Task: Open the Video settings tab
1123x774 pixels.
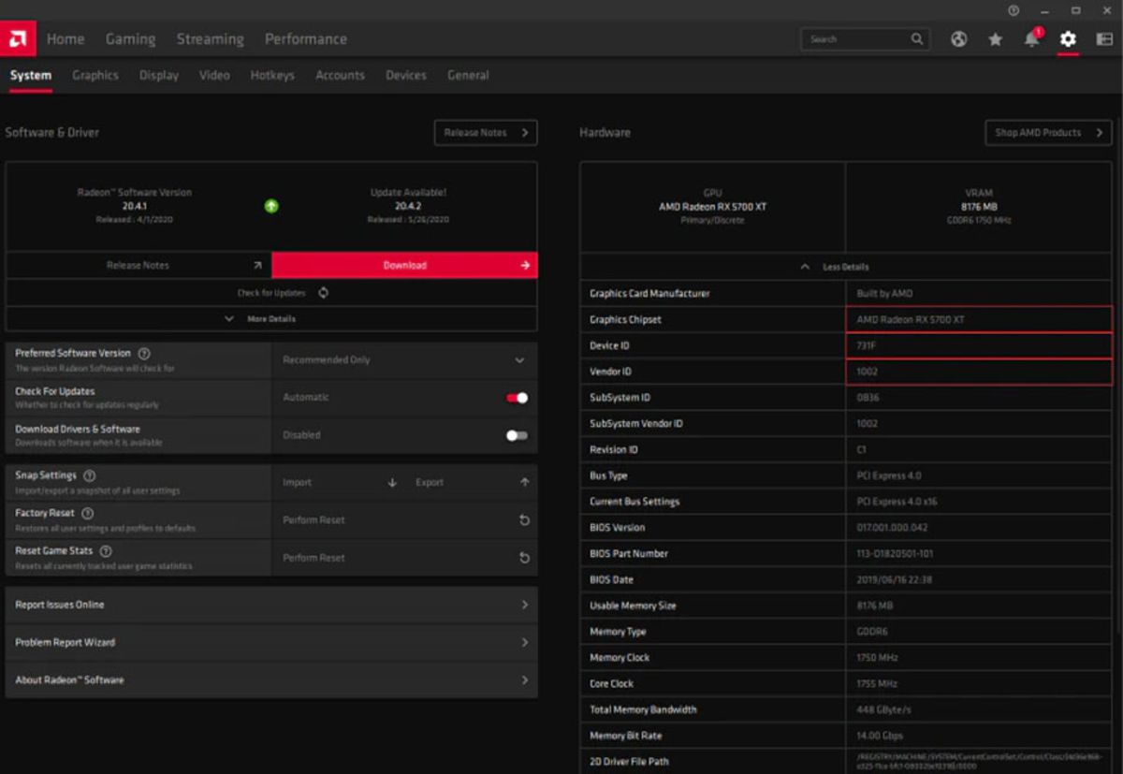Action: (x=214, y=76)
